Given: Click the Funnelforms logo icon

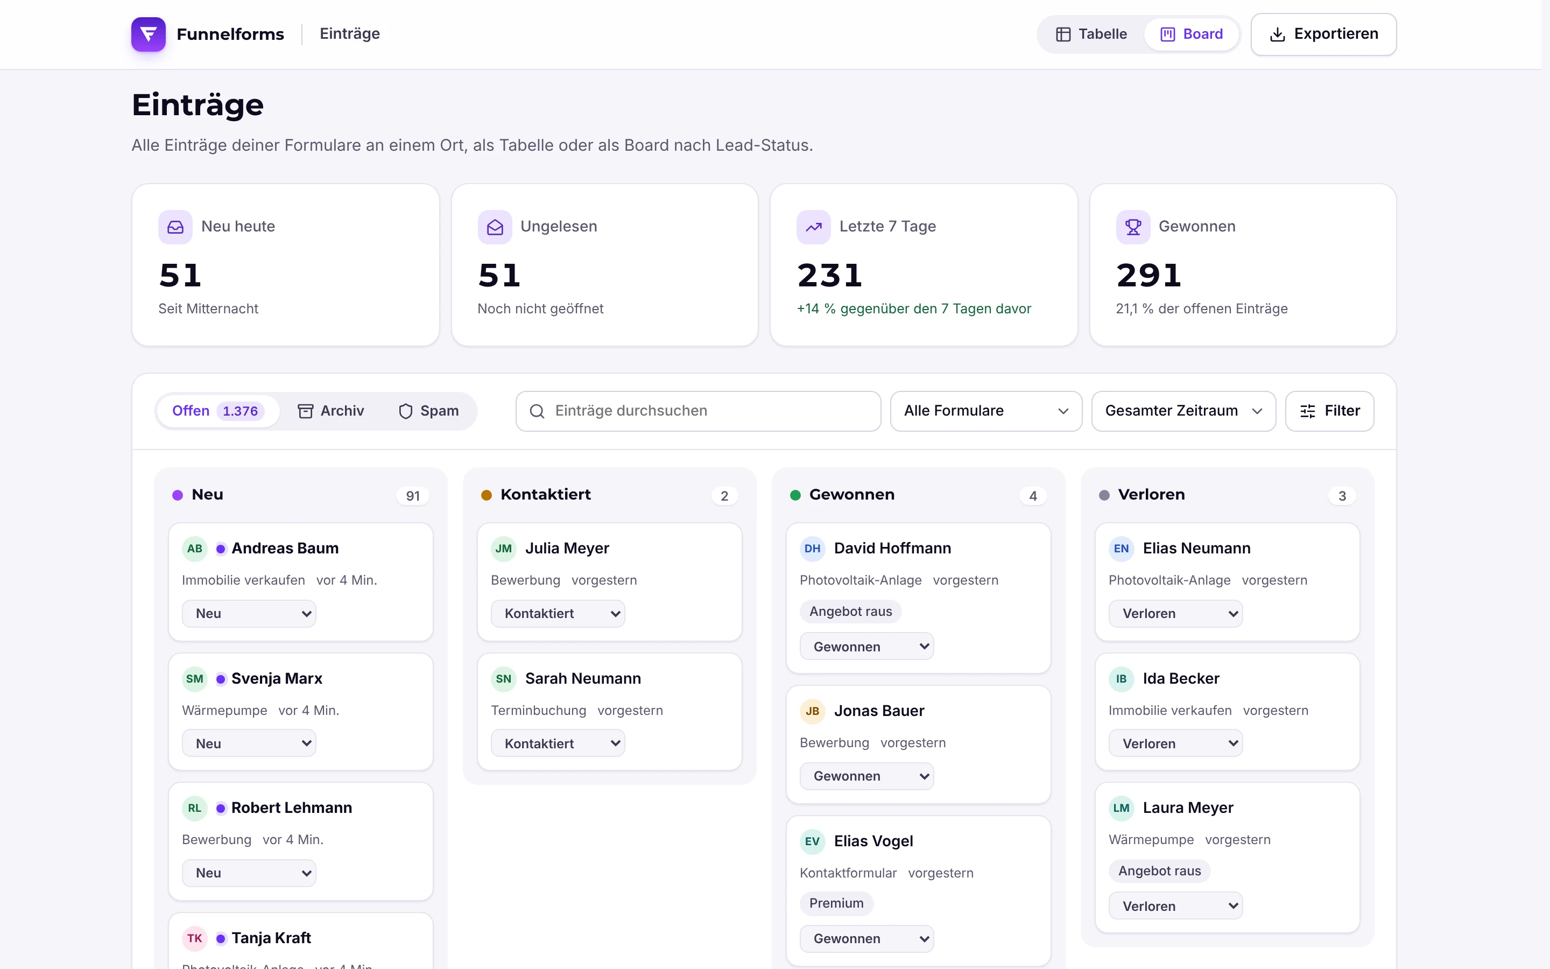Looking at the screenshot, I should [x=148, y=34].
